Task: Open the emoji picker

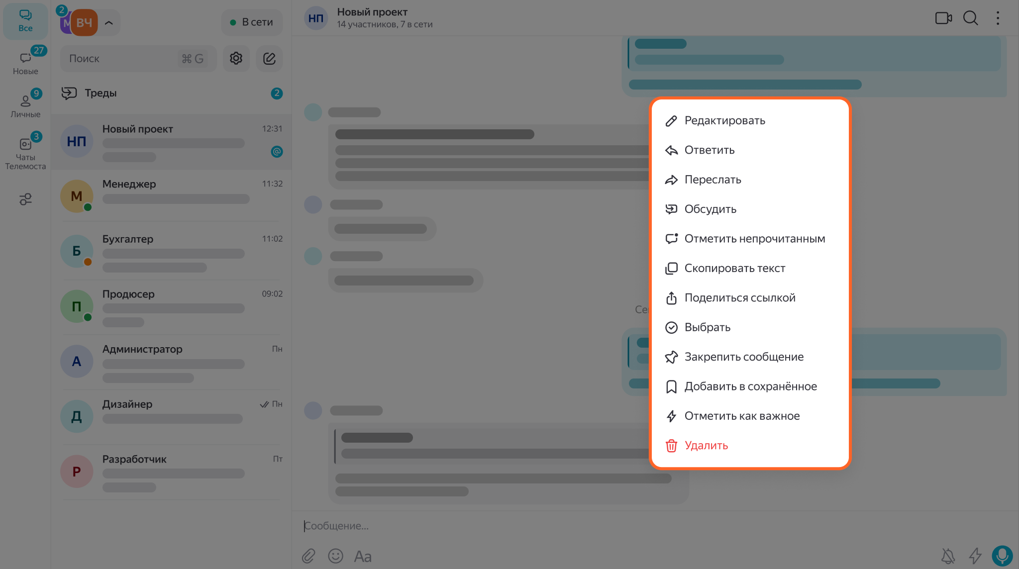Action: 336,556
